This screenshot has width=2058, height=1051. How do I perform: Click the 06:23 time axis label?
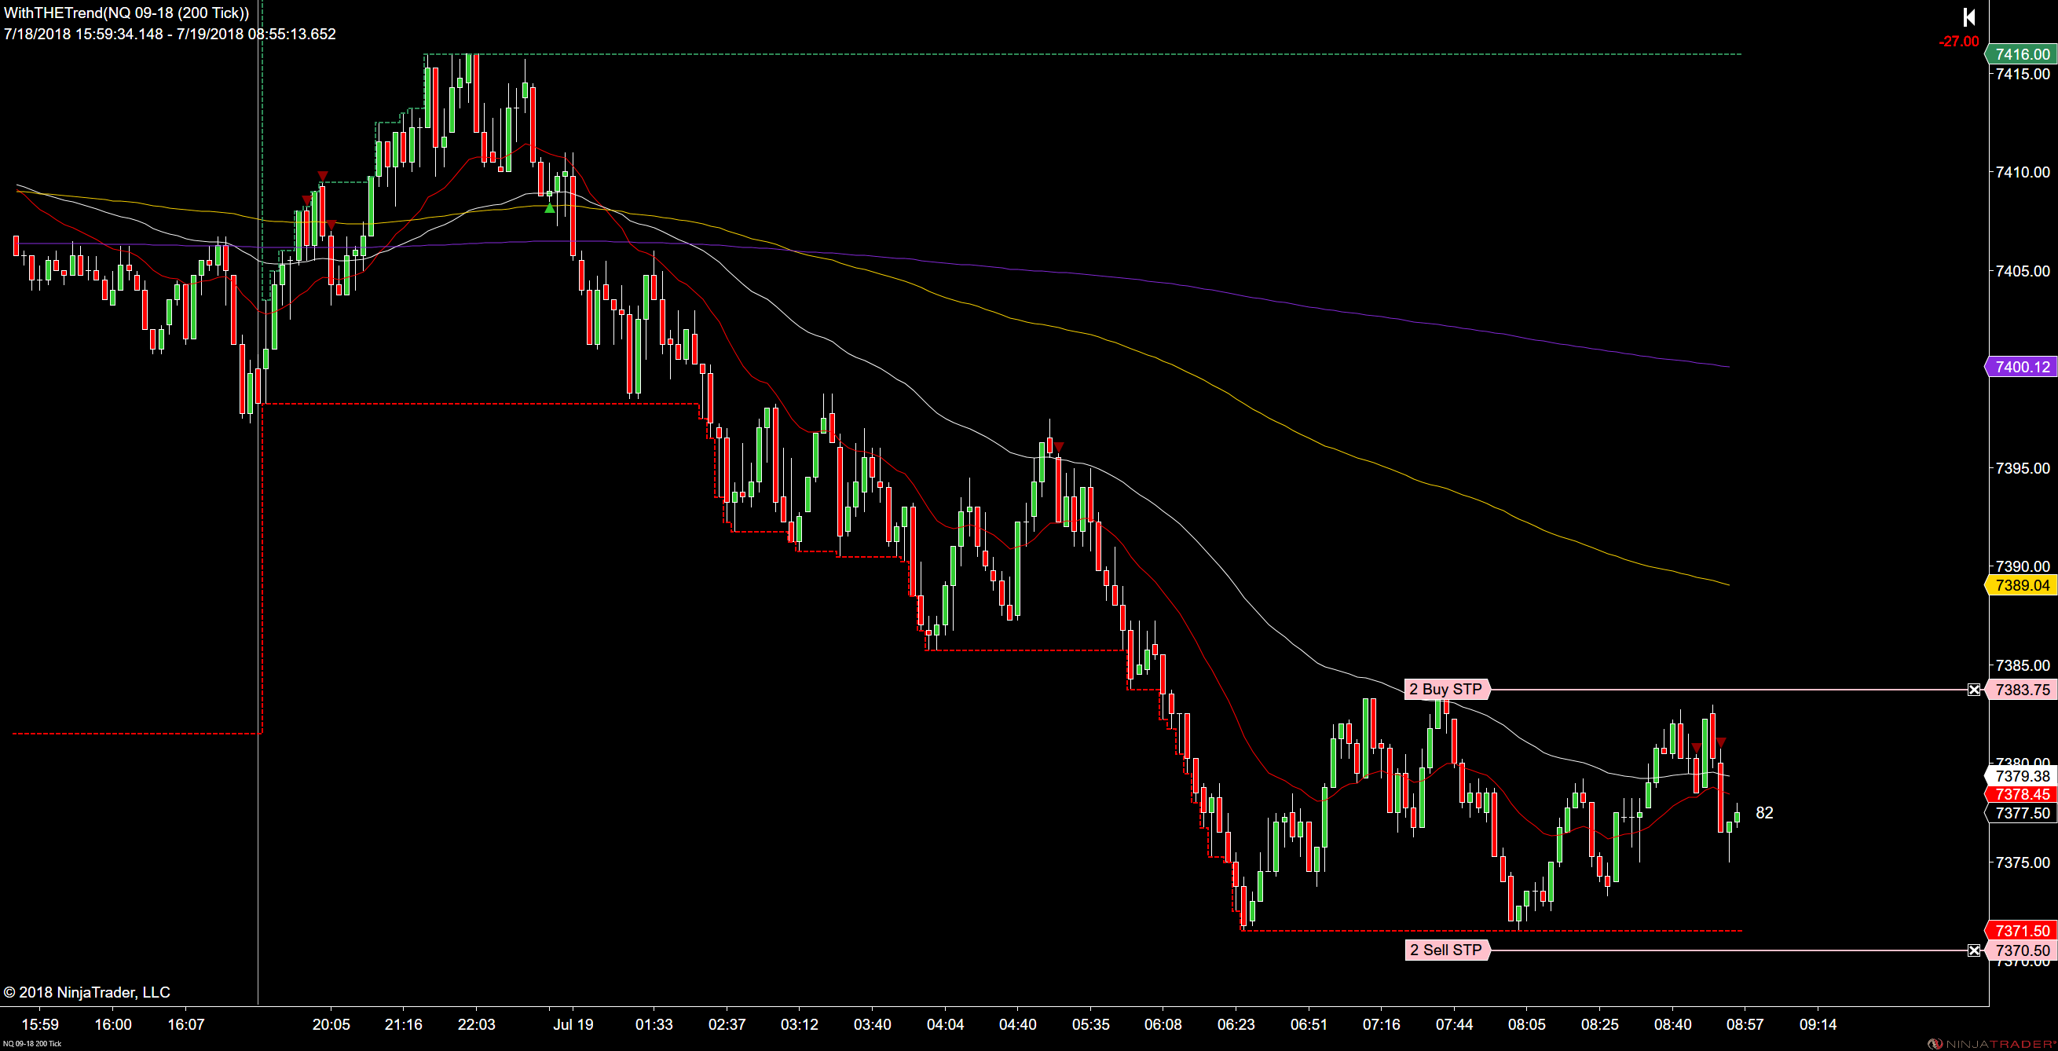1236,1024
